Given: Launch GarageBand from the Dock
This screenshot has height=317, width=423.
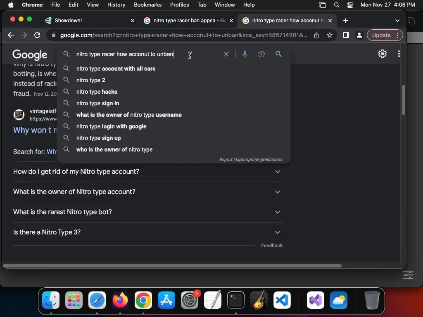Looking at the screenshot, I should [259, 300].
